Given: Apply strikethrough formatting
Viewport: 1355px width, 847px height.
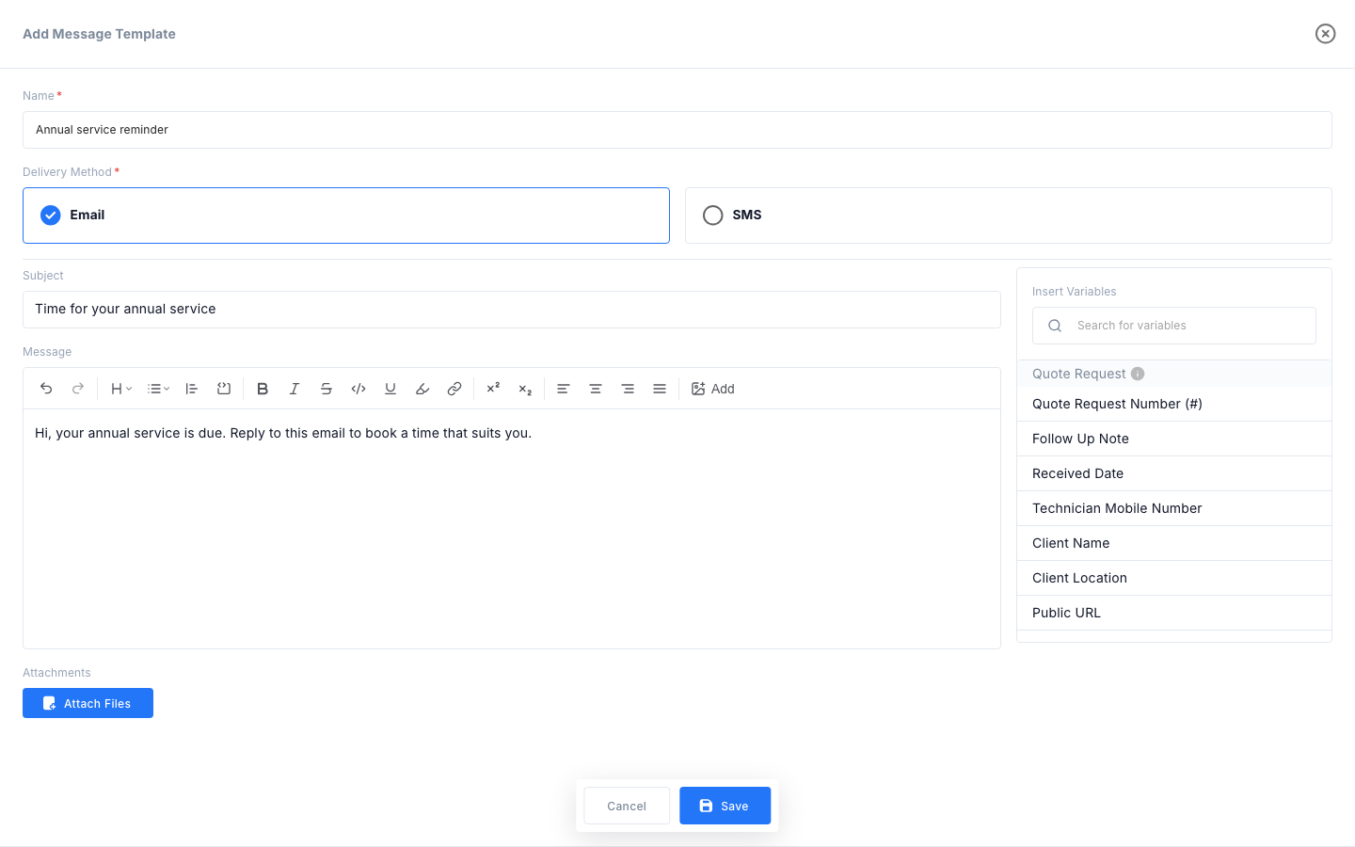Looking at the screenshot, I should point(327,389).
